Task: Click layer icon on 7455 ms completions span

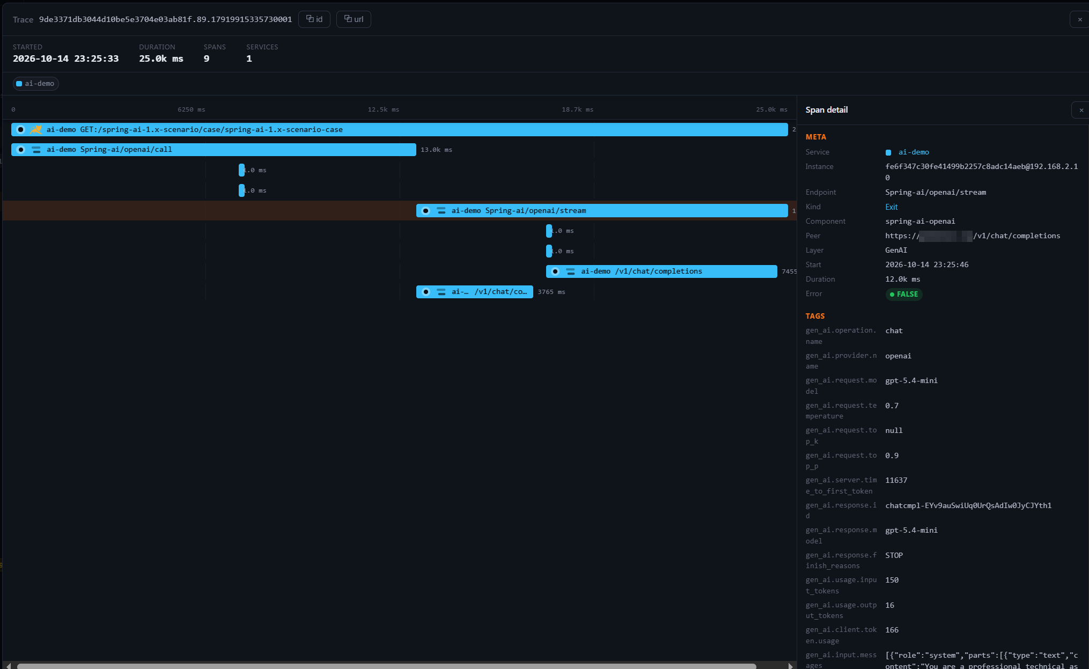Action: 571,271
